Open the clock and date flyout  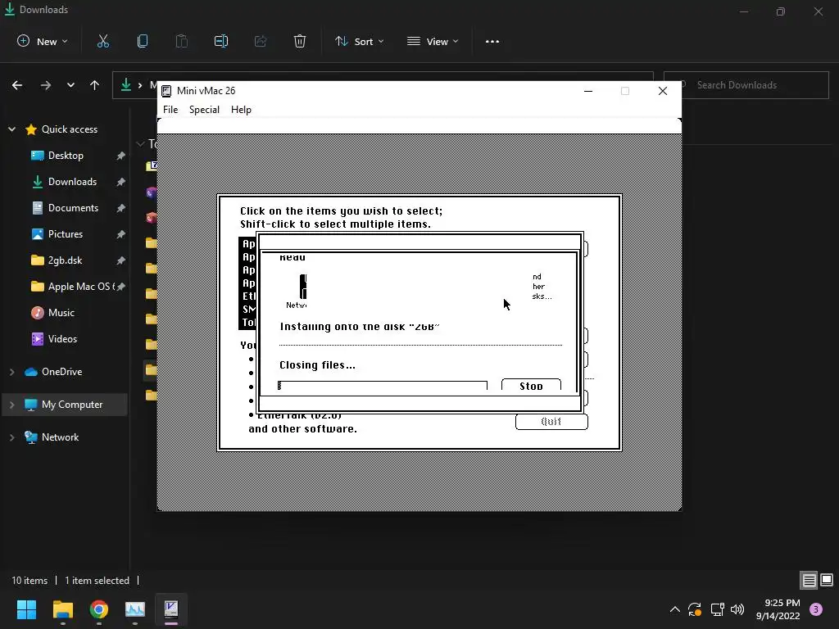click(x=778, y=609)
